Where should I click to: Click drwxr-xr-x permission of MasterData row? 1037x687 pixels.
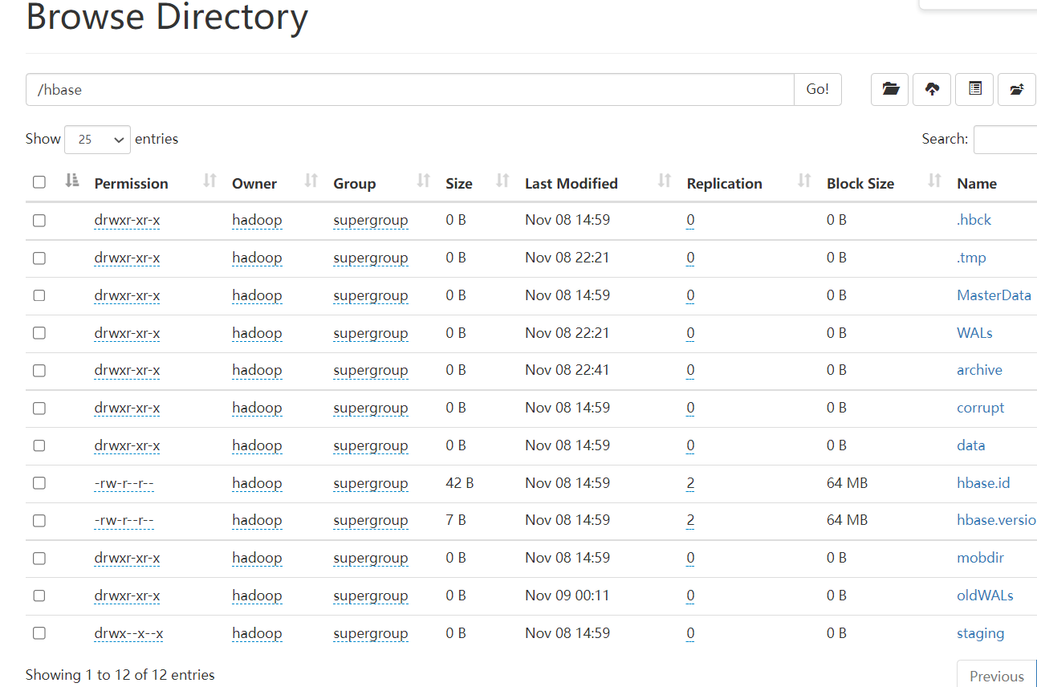127,295
